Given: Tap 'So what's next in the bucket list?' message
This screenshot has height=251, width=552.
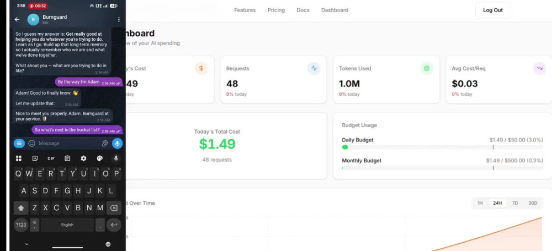Looking at the screenshot, I should pos(77,130).
